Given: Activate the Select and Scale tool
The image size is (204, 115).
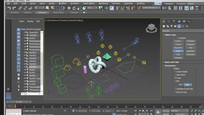Looking at the screenshot, I should 79,8.
